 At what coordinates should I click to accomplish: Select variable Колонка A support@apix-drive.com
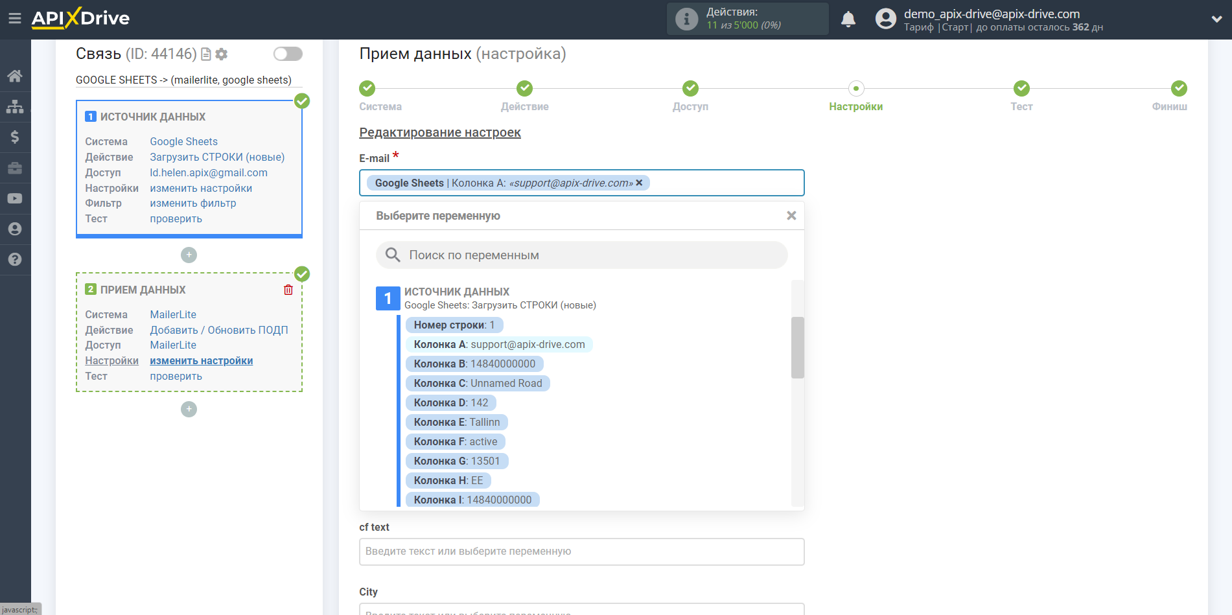click(499, 345)
